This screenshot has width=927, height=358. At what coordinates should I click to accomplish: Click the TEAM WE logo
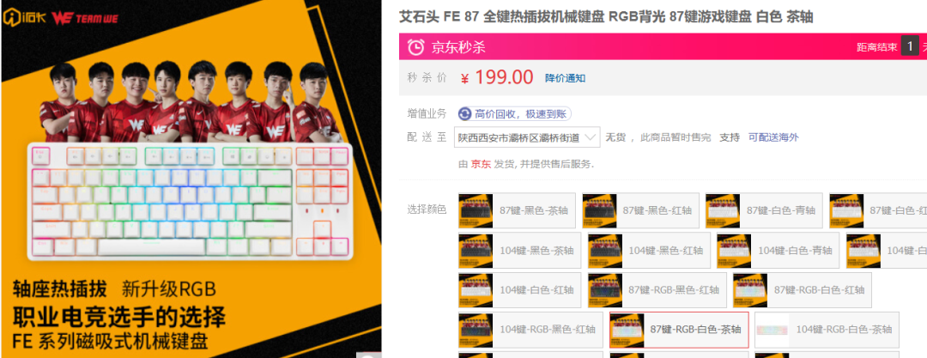pyautogui.click(x=85, y=17)
